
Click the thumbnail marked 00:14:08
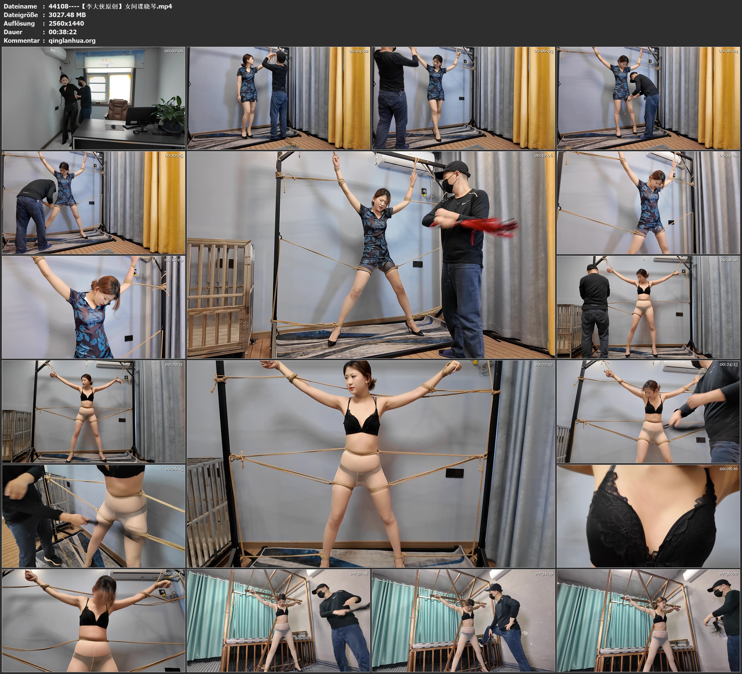[x=648, y=202]
